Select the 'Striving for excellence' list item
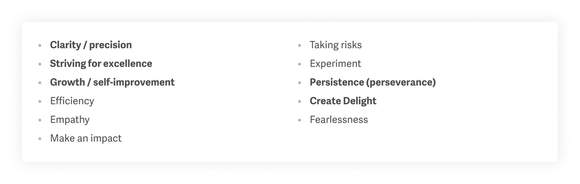Viewport: 580px width, 184px height. [101, 64]
